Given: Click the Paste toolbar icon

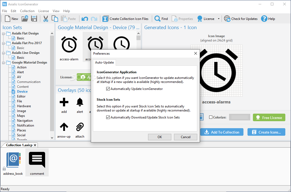Looking at the screenshot, I should [64, 19].
